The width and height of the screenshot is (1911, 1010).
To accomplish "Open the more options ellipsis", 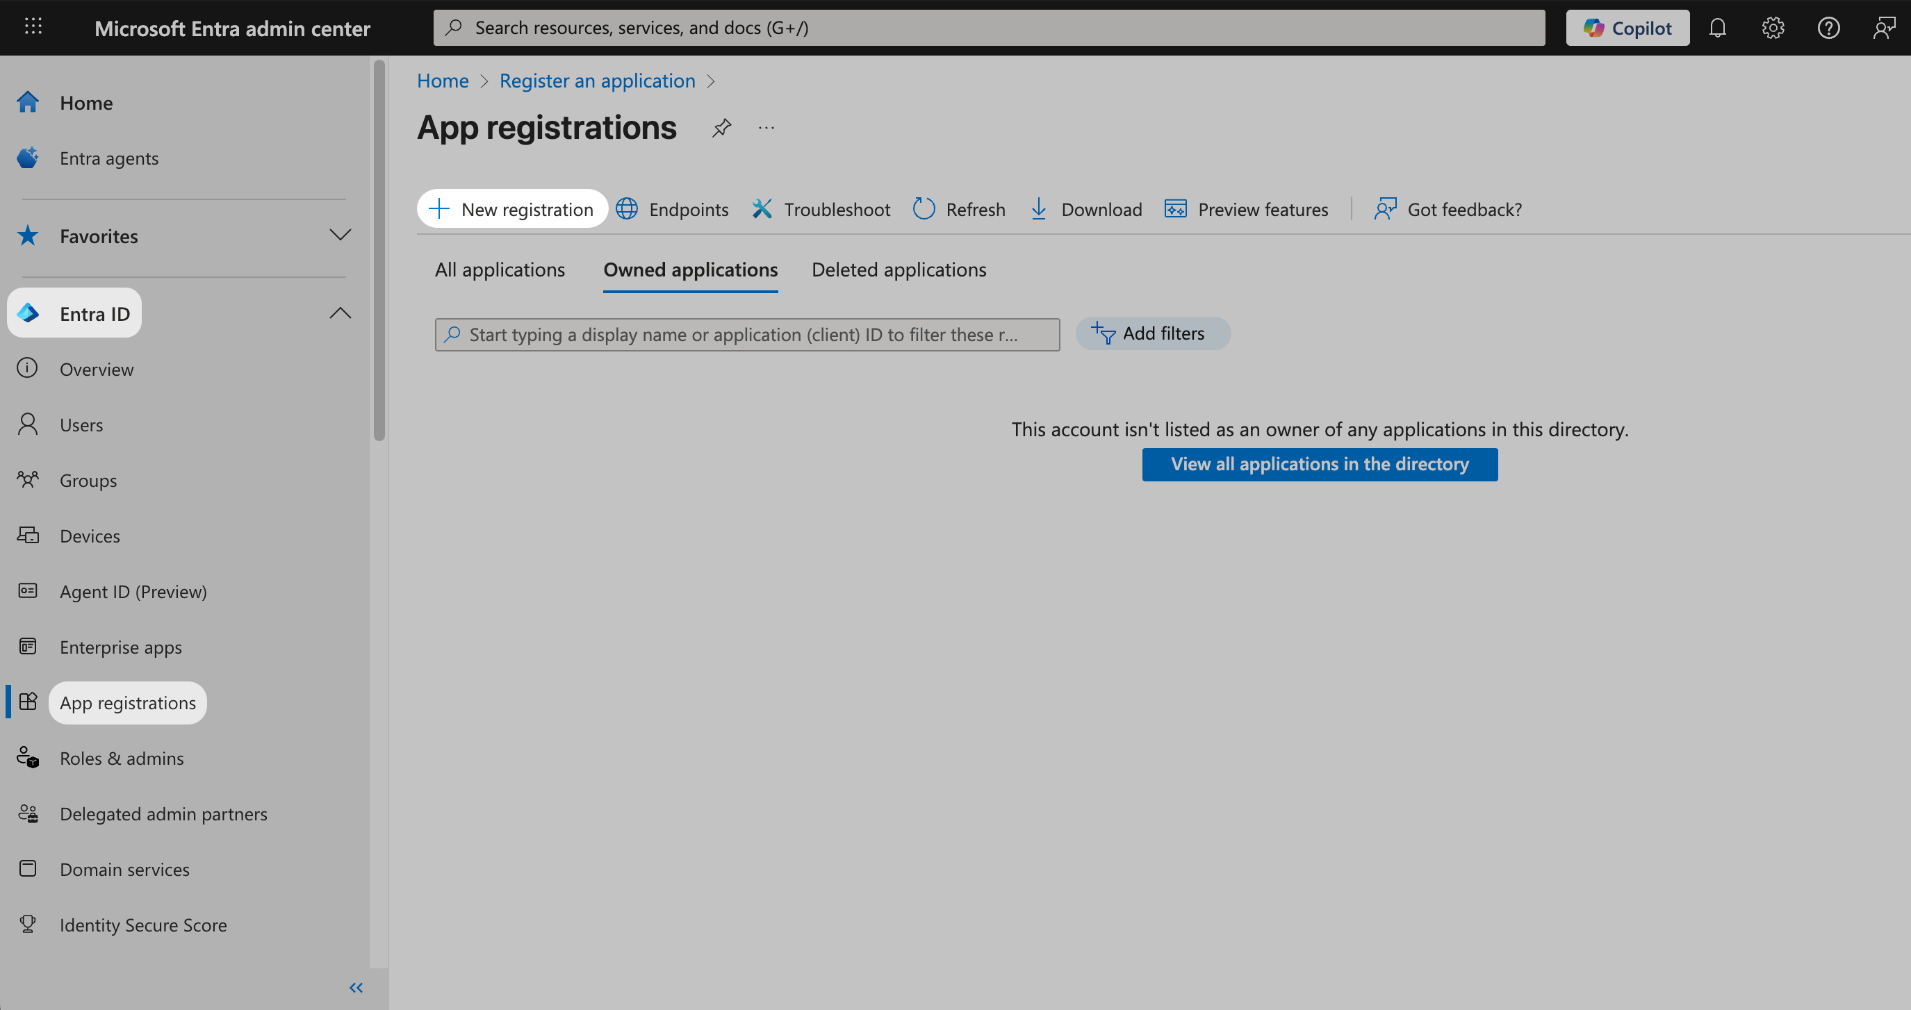I will point(766,128).
